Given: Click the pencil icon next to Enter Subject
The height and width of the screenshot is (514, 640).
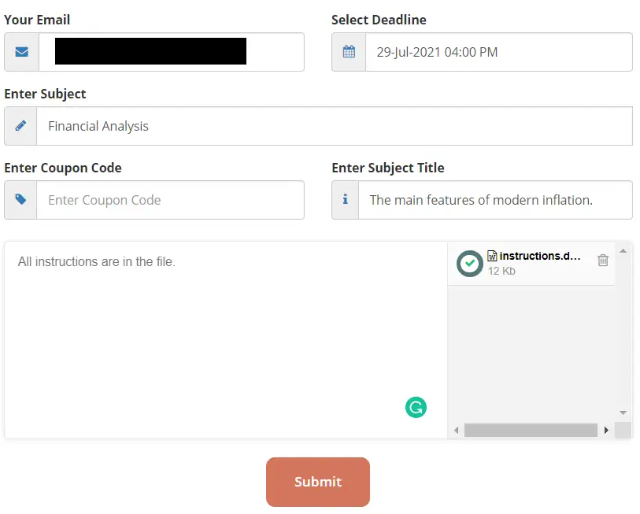Looking at the screenshot, I should pos(20,125).
